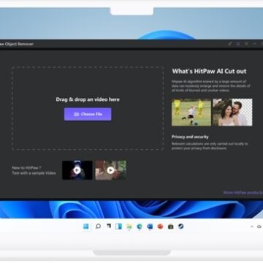263x263 pixels.
Task: Open the Windows Start menu
Action: coord(86,226)
